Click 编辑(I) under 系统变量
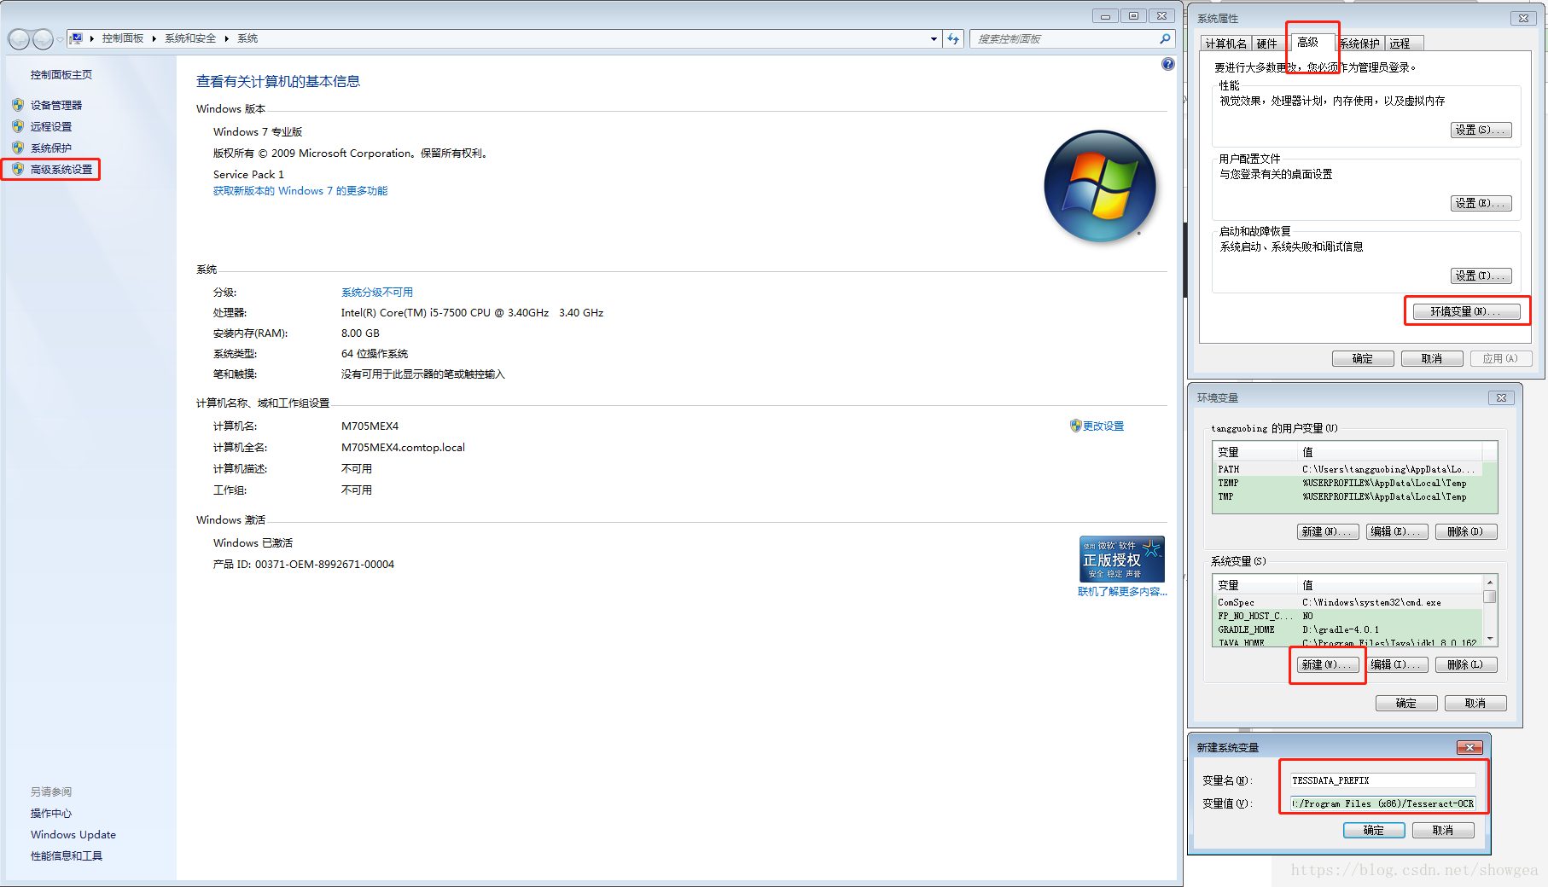The width and height of the screenshot is (1548, 887). (x=1397, y=664)
